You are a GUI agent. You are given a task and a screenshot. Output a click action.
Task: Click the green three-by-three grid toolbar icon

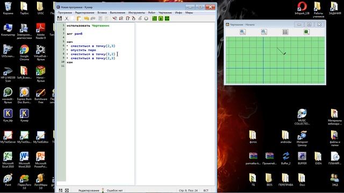pos(154,19)
